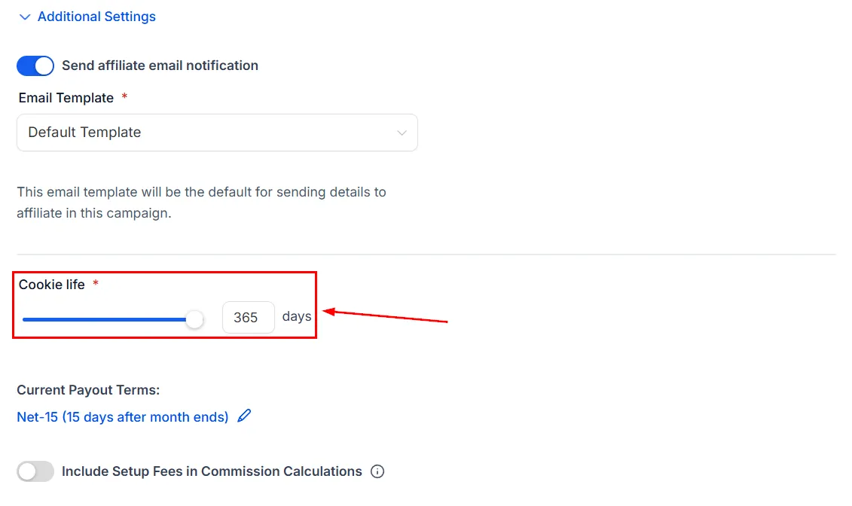
Task: Click the Cookie life slider handle
Action: pos(194,319)
